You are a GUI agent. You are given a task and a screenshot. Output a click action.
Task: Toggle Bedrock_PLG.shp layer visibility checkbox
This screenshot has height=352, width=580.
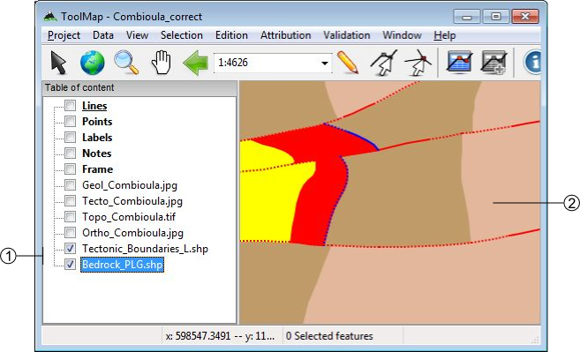click(70, 264)
